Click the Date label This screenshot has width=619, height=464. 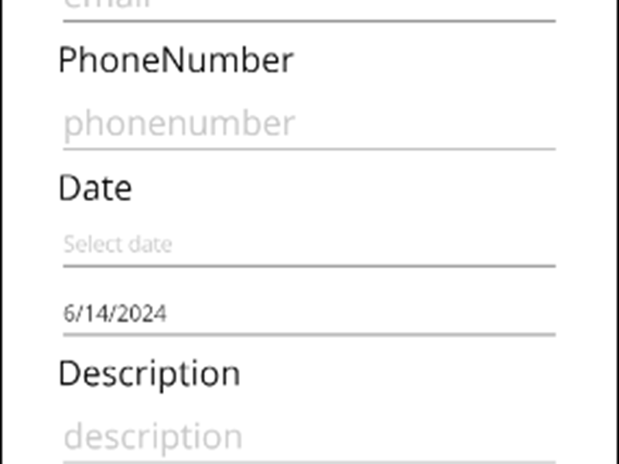pyautogui.click(x=95, y=189)
